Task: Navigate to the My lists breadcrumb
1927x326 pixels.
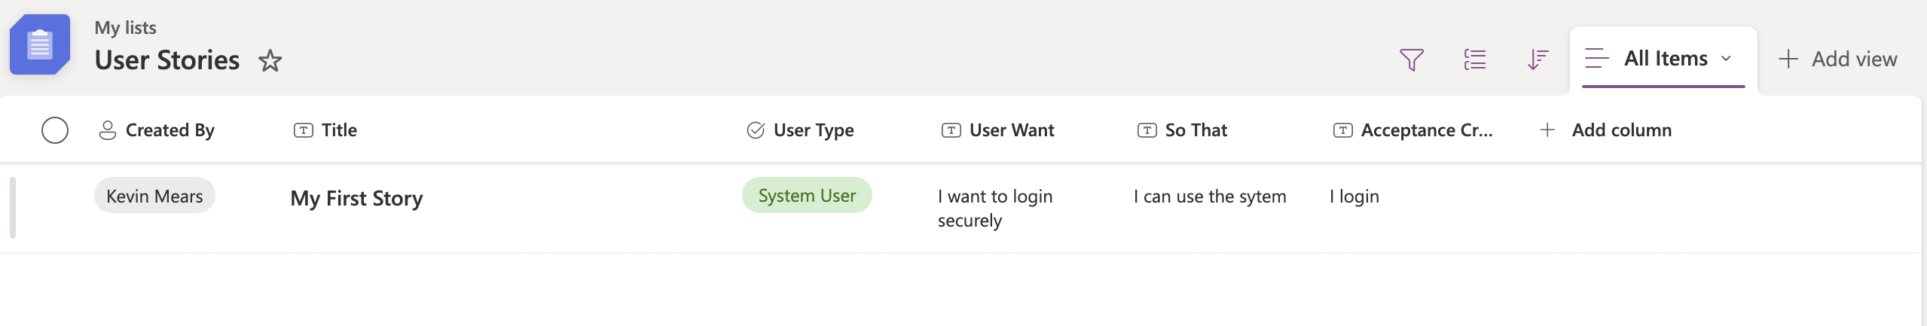Action: pyautogui.click(x=125, y=28)
